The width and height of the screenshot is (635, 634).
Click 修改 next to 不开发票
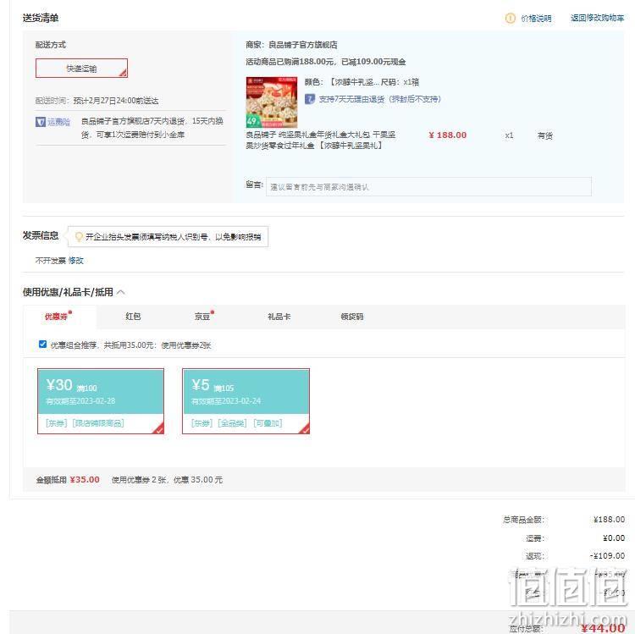[x=75, y=261]
